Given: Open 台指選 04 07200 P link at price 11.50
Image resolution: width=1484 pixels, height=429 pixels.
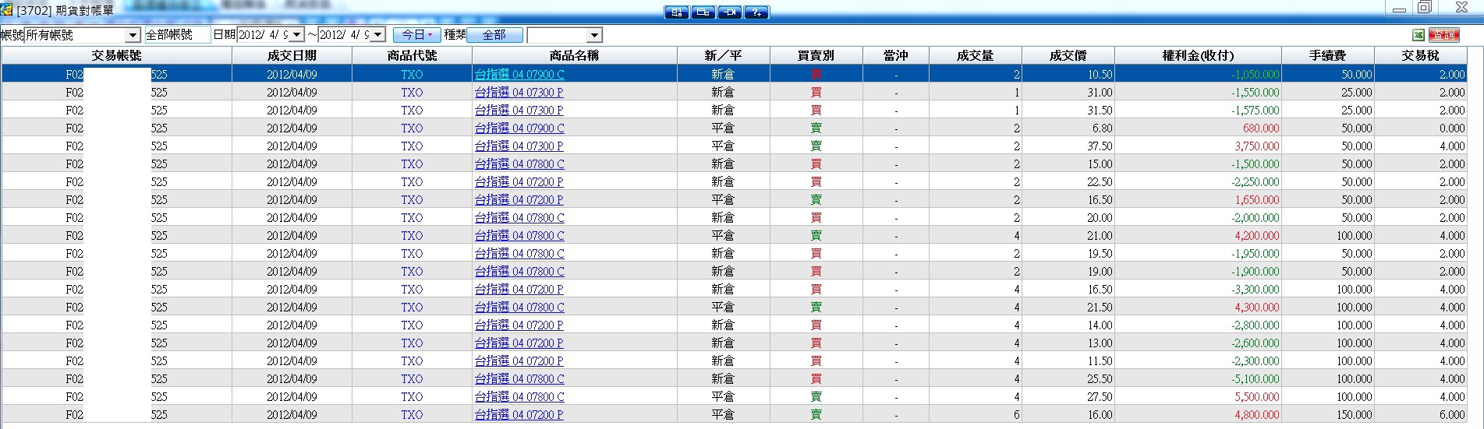Looking at the screenshot, I should [x=519, y=360].
